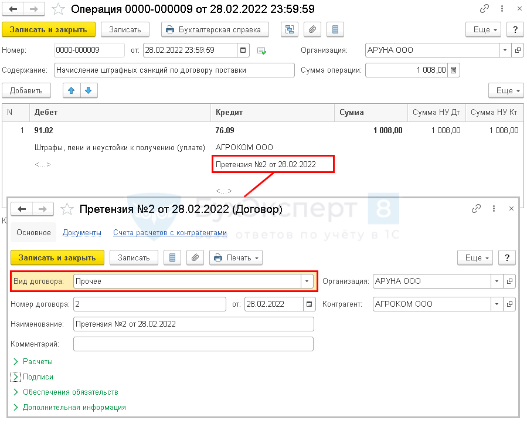The image size is (527, 434).
Task: Click the paperclip attachments icon in the Операция toolbar
Action: pos(312,29)
